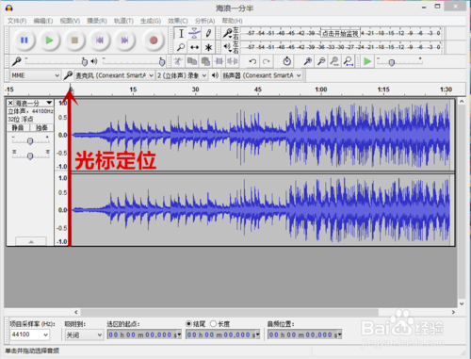Click the Fit Project zoom icon
Image resolution: width=471 pixels, height=359 pixels.
[x=349, y=61]
